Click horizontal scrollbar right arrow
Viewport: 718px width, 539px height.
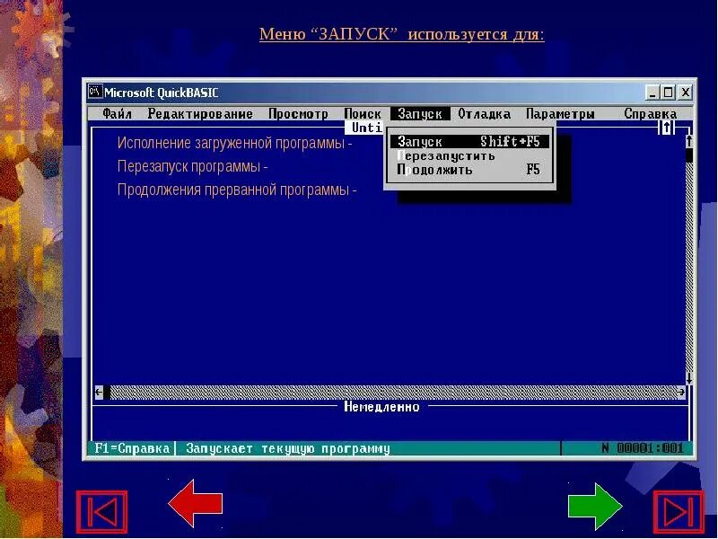pos(681,393)
